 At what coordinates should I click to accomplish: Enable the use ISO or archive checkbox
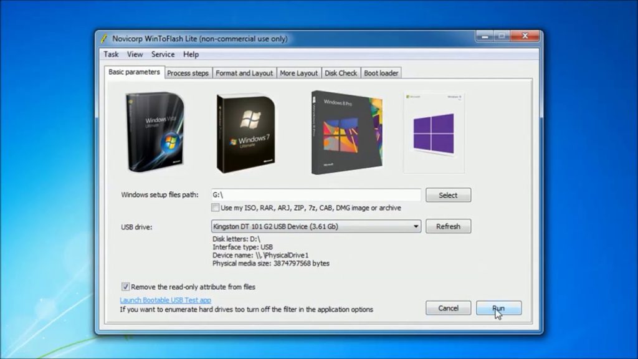click(216, 208)
